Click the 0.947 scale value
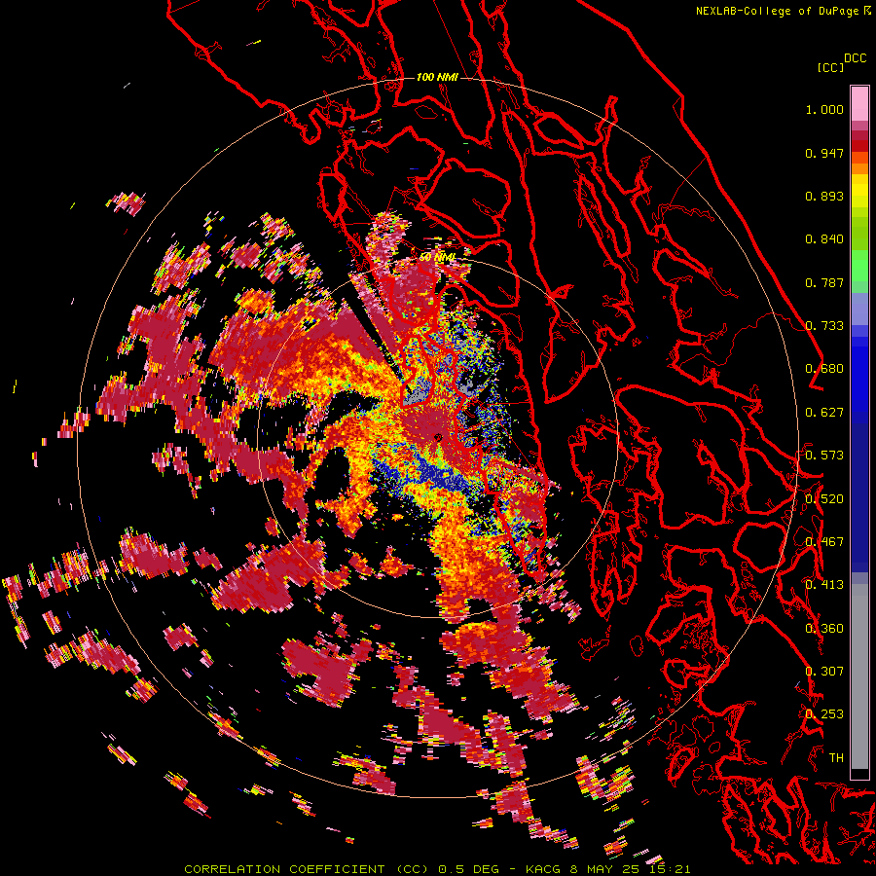This screenshot has width=876, height=876. pos(824,153)
